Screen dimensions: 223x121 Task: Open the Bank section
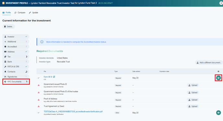(16, 62)
